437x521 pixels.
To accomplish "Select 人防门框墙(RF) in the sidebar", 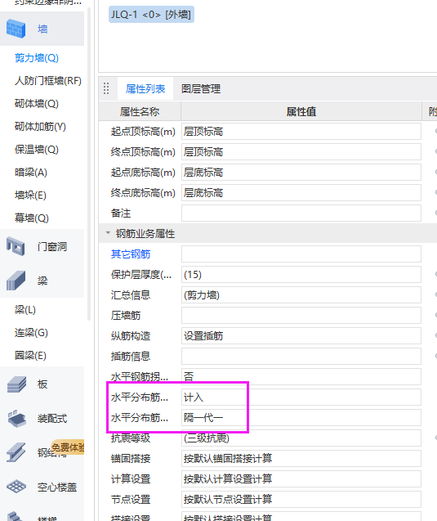I will pos(48,81).
